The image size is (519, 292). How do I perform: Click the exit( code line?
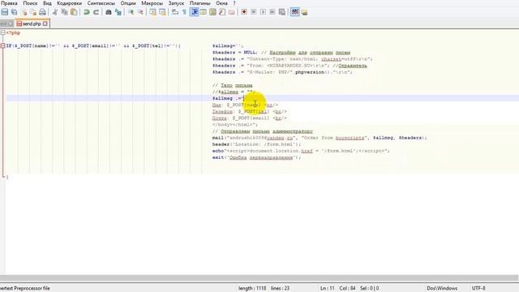click(x=256, y=157)
